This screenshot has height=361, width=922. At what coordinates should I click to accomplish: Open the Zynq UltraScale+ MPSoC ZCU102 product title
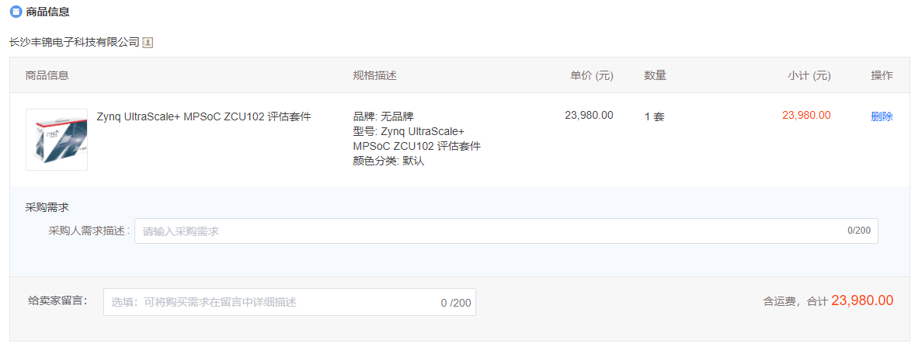pyautogui.click(x=204, y=116)
